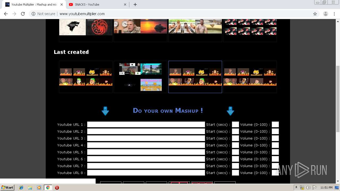Switch to the Youtube Multiplier tab

pyautogui.click(x=34, y=5)
